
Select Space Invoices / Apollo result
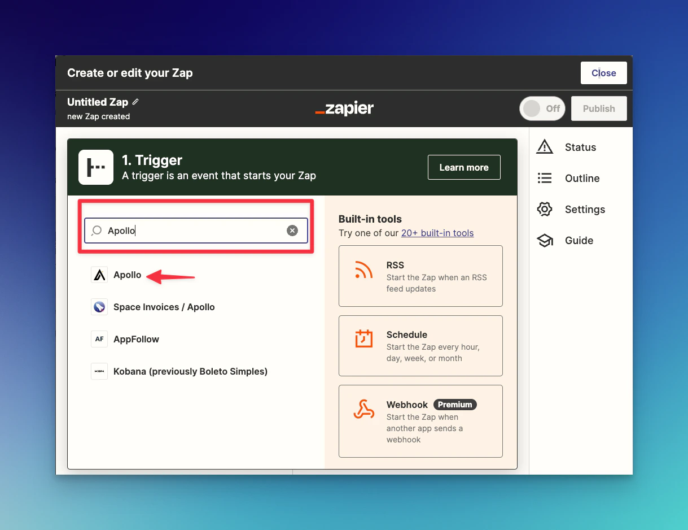[x=164, y=307]
